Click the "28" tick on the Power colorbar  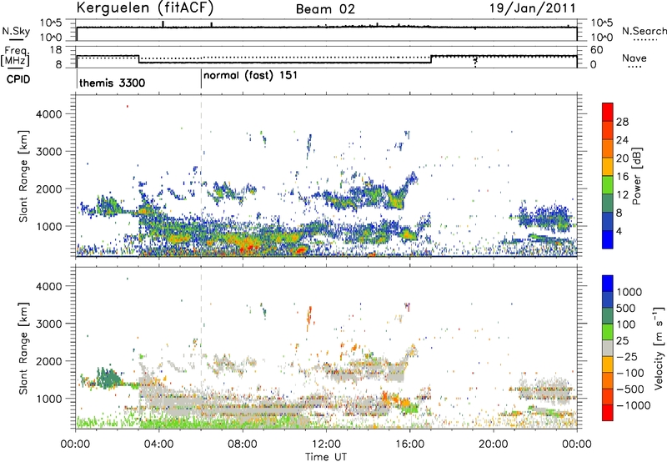pyautogui.click(x=622, y=122)
